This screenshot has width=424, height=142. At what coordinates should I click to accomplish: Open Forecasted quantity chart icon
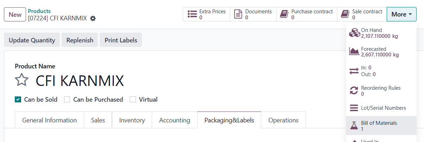(354, 52)
